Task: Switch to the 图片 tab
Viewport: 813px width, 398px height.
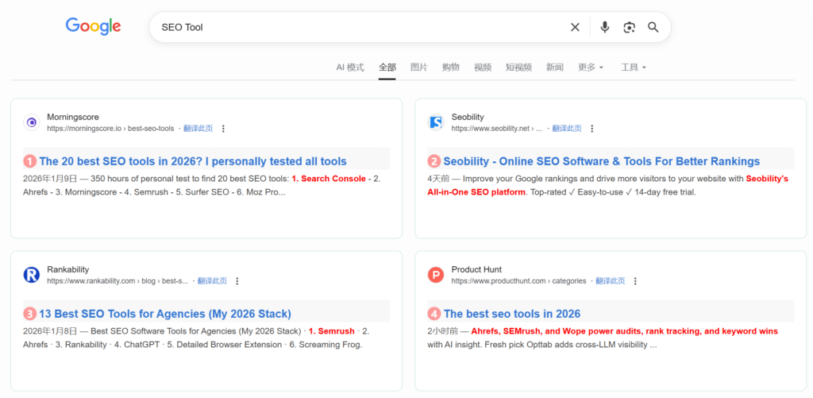Action: click(418, 68)
